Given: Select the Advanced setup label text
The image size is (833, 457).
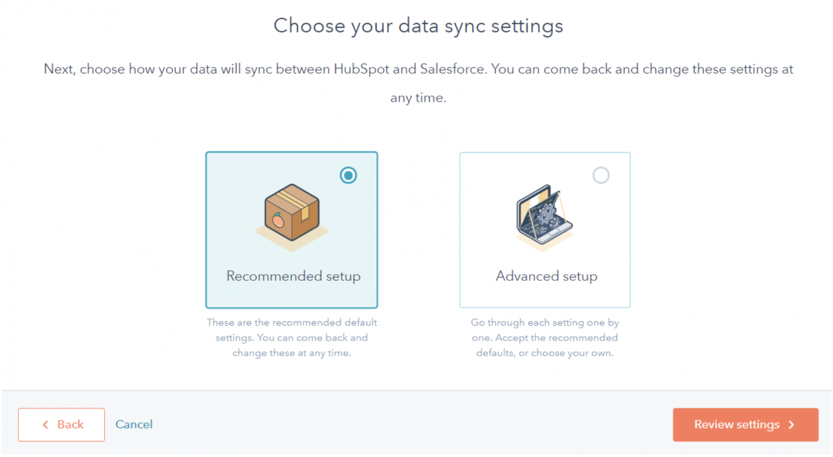Looking at the screenshot, I should (546, 276).
